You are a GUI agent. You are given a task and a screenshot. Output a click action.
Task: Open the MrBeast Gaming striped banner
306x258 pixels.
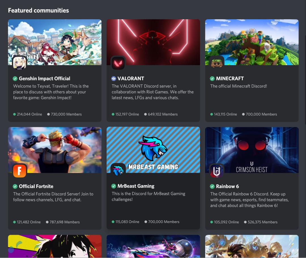click(x=153, y=150)
